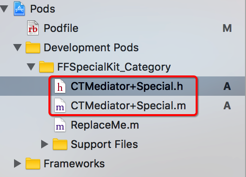Click the Frameworks folder icon
The width and height of the screenshot is (246, 177).
coord(33,163)
